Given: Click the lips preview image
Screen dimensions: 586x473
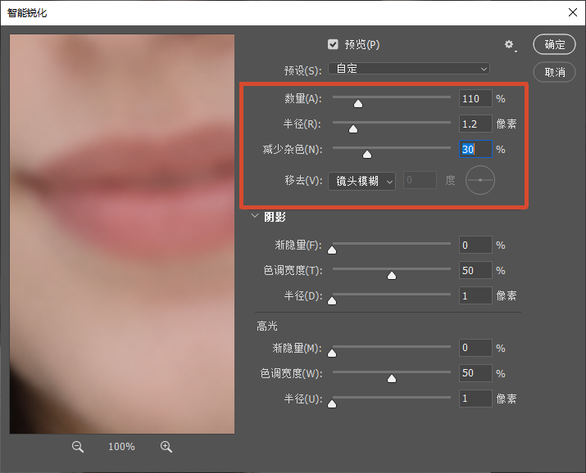Looking at the screenshot, I should [x=122, y=234].
